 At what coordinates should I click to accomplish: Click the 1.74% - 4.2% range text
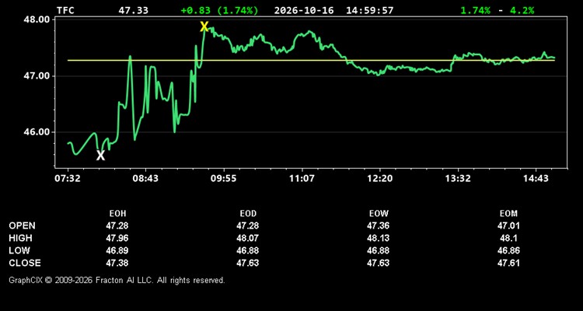coord(497,10)
